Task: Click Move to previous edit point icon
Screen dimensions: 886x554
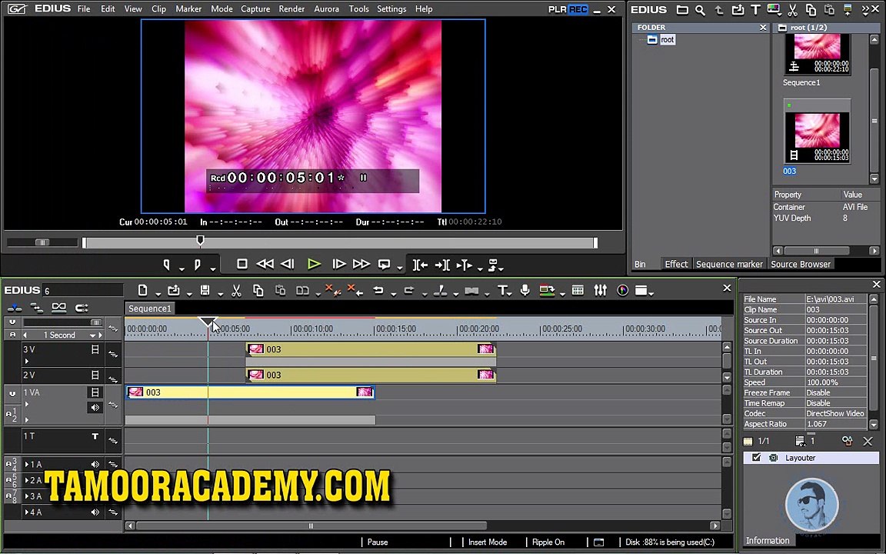Action: (420, 265)
